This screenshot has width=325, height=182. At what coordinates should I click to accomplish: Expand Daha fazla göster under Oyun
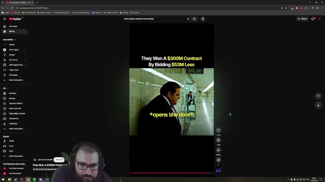[x=14, y=156]
